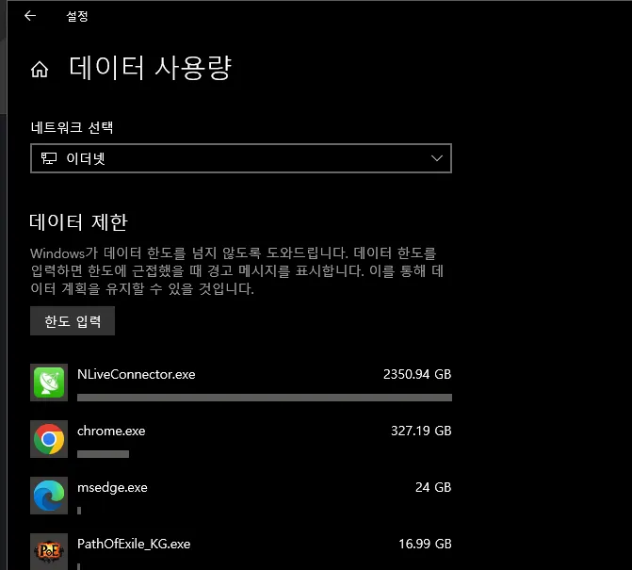Click the 설정 window title text
632x570 pixels.
[77, 16]
